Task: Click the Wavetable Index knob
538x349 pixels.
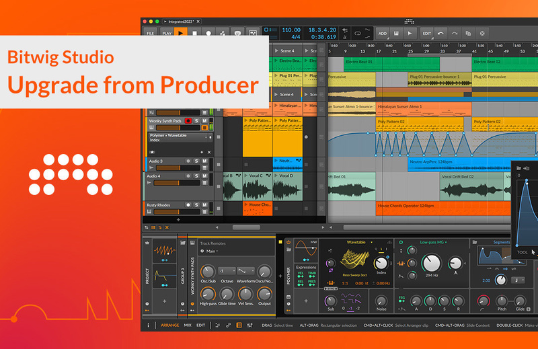Action: 381,263
